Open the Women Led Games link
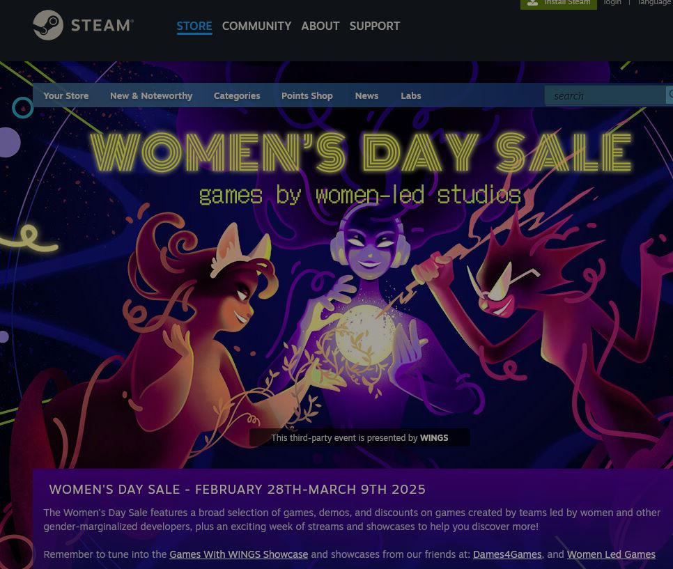This screenshot has width=673, height=569. (x=611, y=554)
